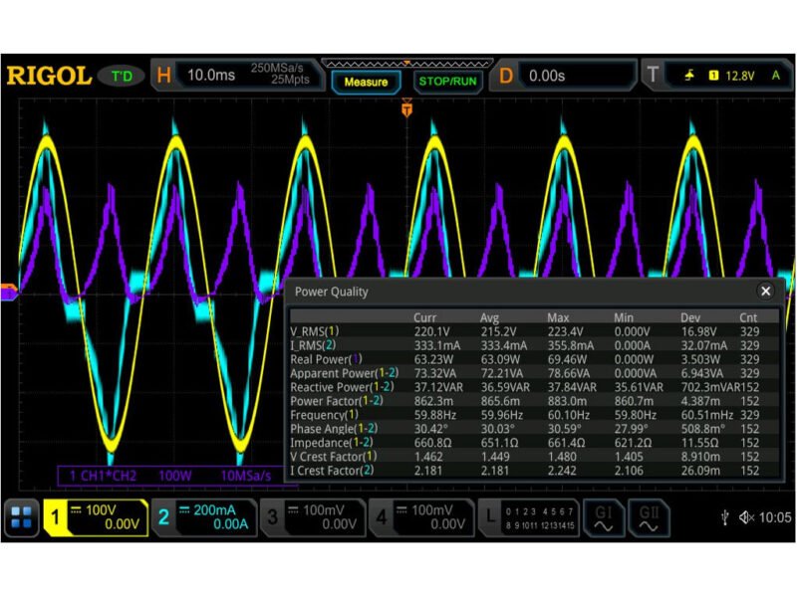
Task: Click the 63.23W real power value
Action: coord(433,359)
